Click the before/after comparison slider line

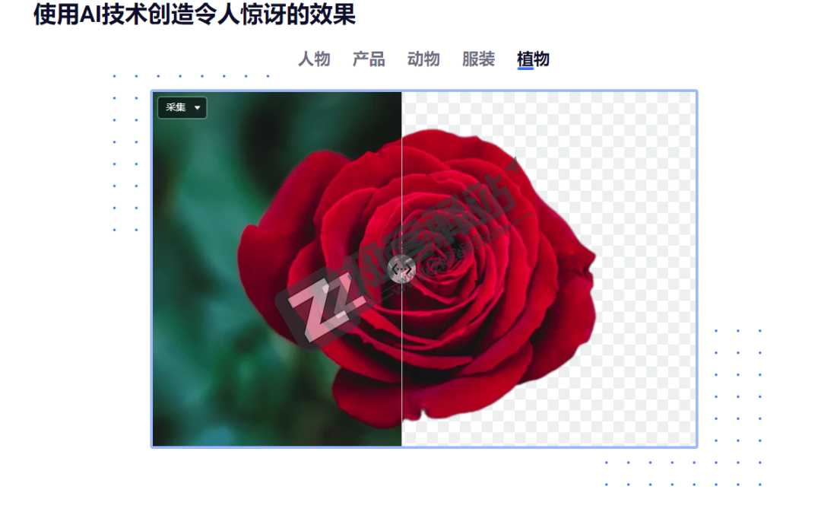401,190
